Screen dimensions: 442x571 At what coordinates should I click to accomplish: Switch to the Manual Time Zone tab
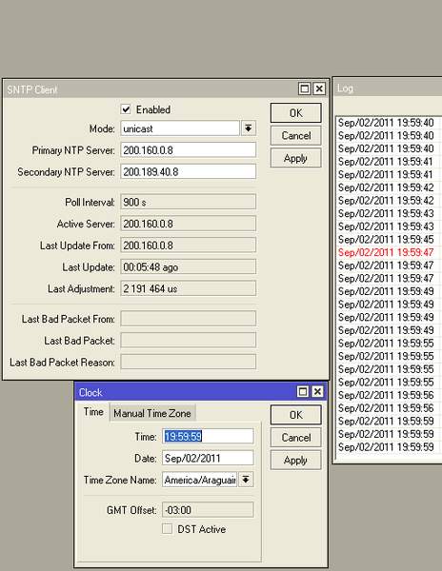152,413
